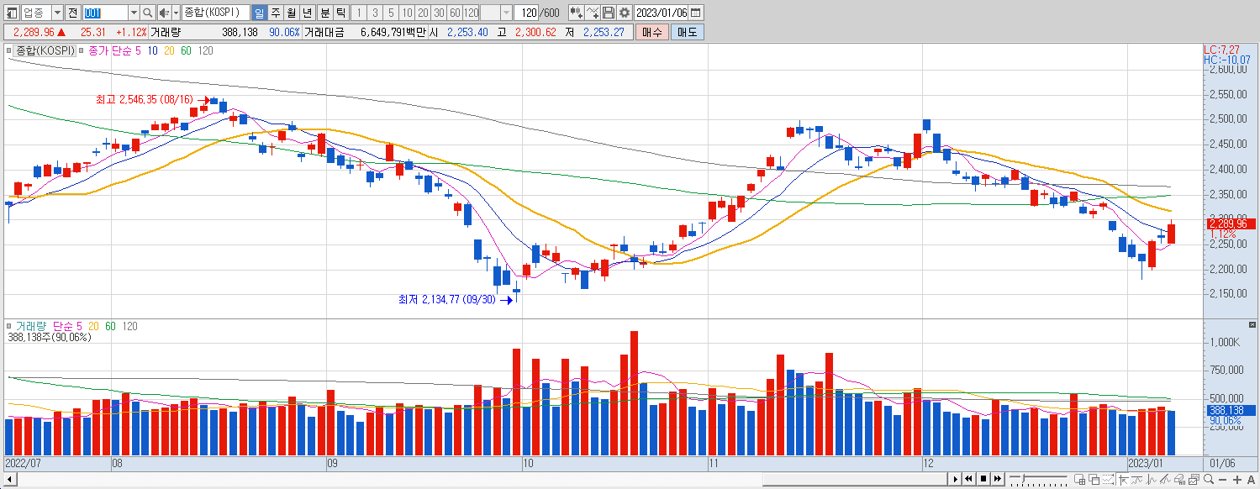Open the code 0001 dropdown arrow
This screenshot has height=489, width=1260.
pos(134,13)
